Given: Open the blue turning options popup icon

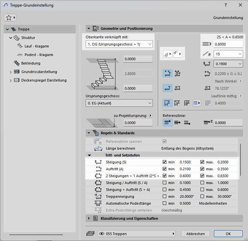Looking at the screenshot, I should [x=197, y=103].
